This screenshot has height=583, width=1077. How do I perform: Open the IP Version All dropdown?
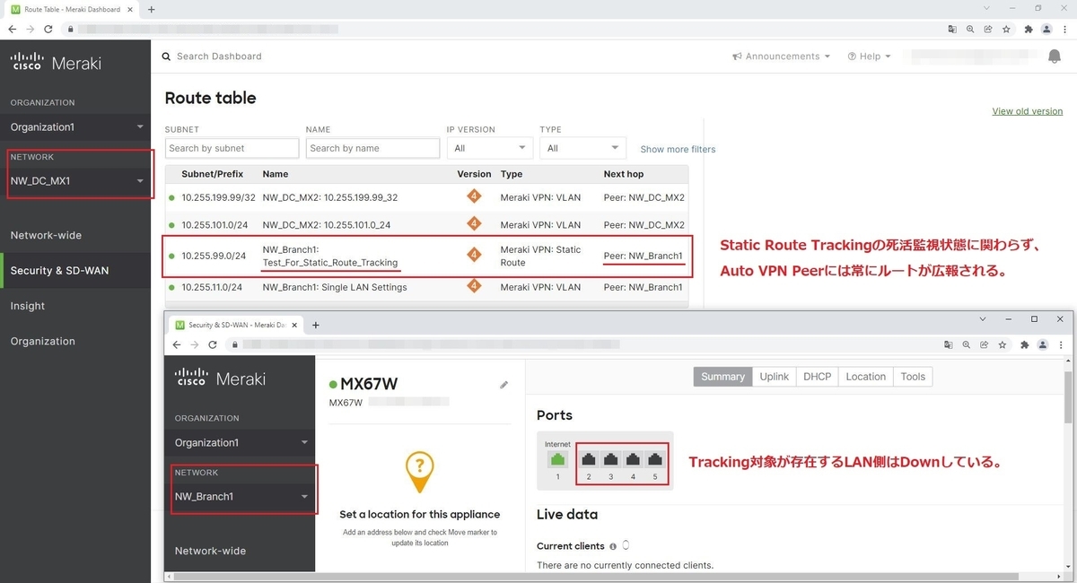click(x=490, y=148)
